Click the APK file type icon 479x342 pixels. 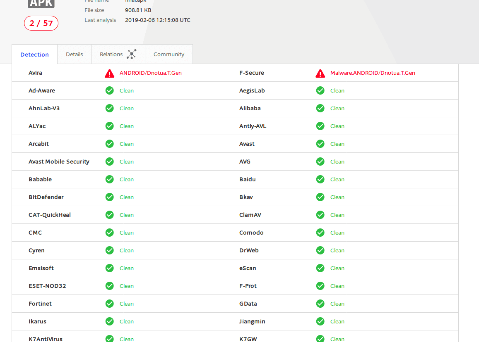click(x=41, y=4)
